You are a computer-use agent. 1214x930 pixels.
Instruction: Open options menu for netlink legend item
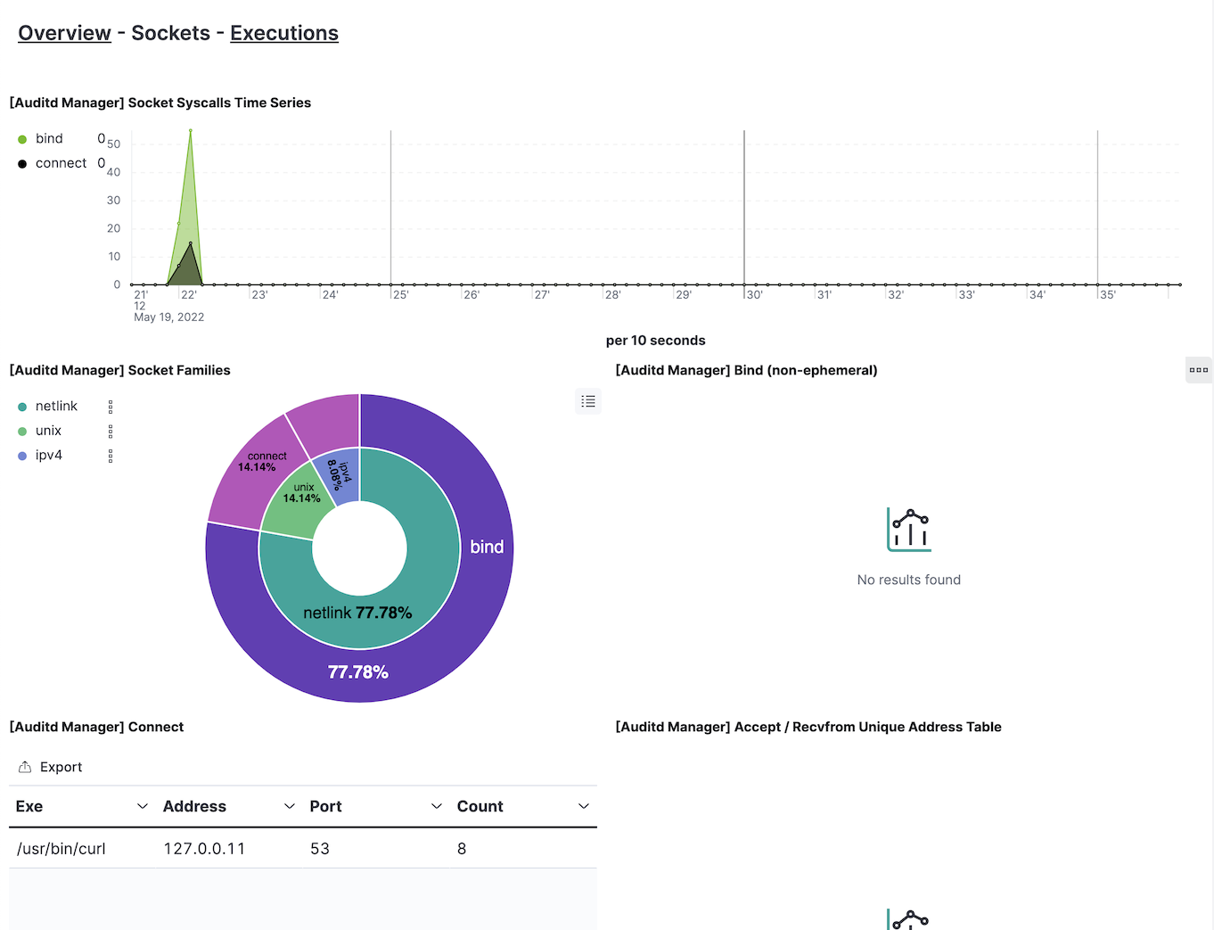[x=110, y=406]
